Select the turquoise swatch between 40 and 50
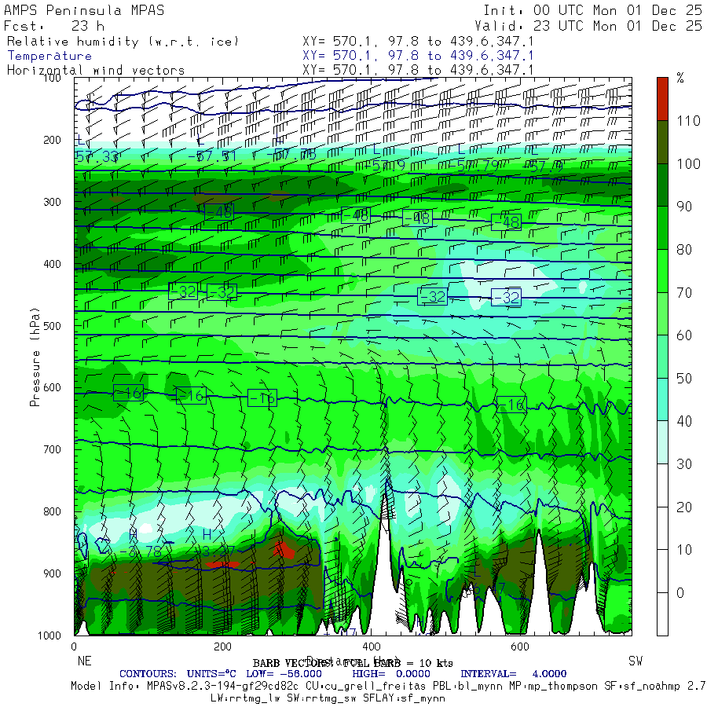707x707 pixels. (662, 399)
